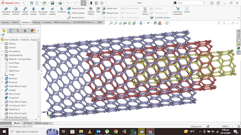Expand the Annotations tree node
The height and width of the screenshot is (135, 241).
point(2,51)
